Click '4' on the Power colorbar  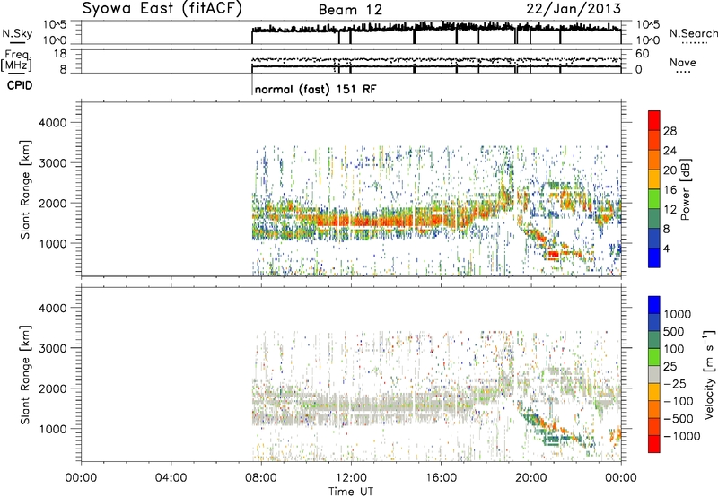point(666,248)
